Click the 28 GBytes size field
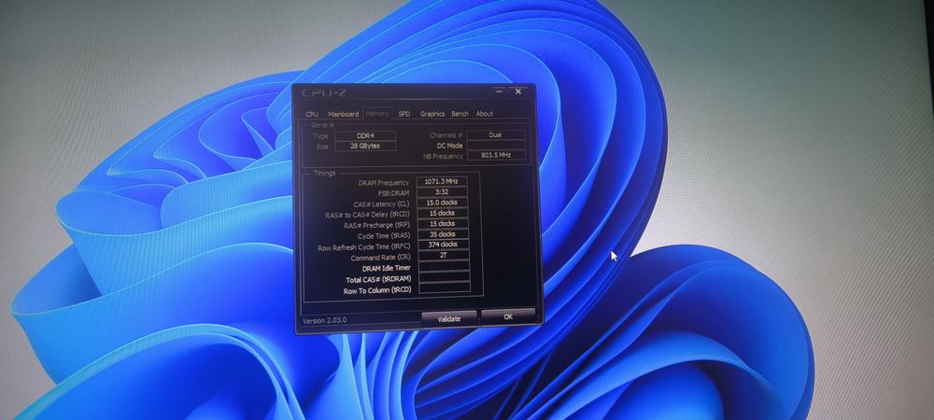Screen dimensions: 934x420 click(x=365, y=146)
